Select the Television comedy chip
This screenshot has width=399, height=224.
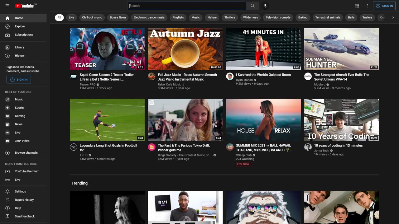(278, 17)
